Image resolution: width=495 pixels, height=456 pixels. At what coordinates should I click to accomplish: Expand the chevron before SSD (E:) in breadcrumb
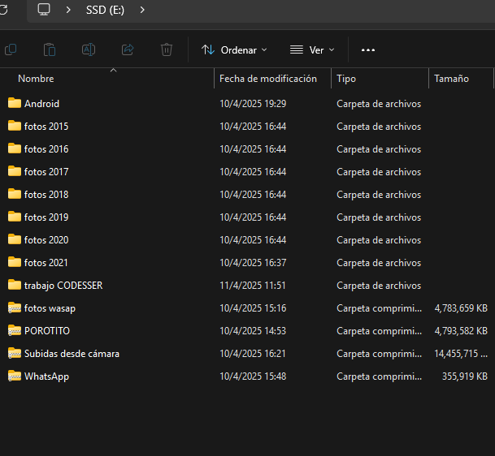click(x=68, y=10)
